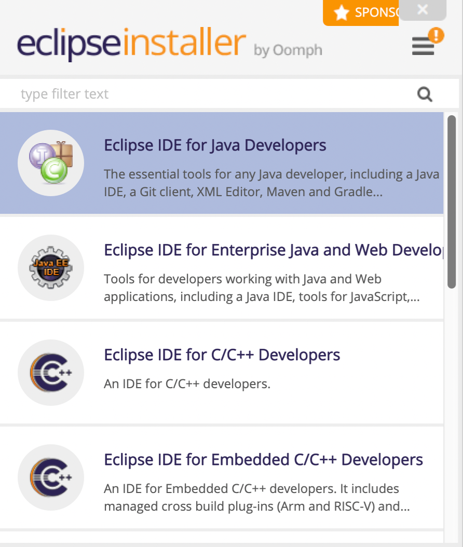Image resolution: width=463 pixels, height=547 pixels.
Task: Click the Sponsor star button
Action: point(361,13)
